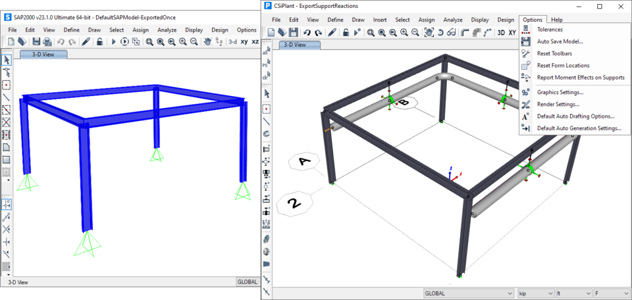Click Undo arrow in CSiPlant toolbar
The image size is (632, 300).
click(307, 33)
